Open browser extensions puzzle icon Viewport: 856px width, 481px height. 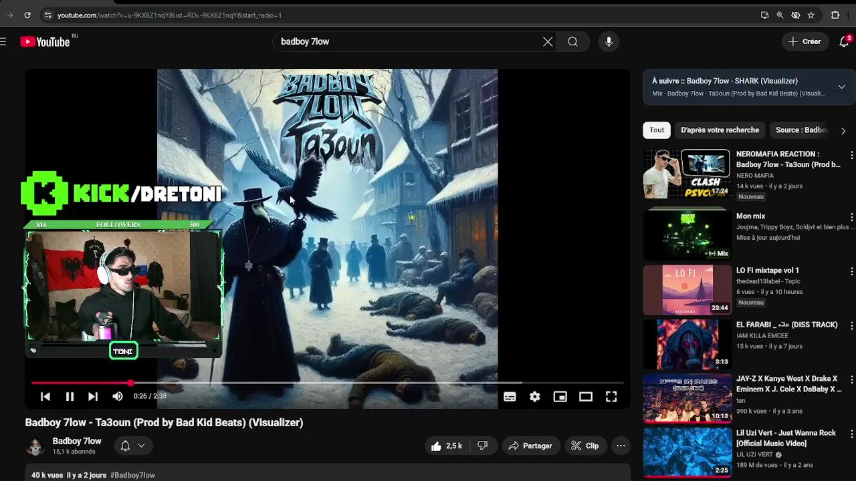835,15
